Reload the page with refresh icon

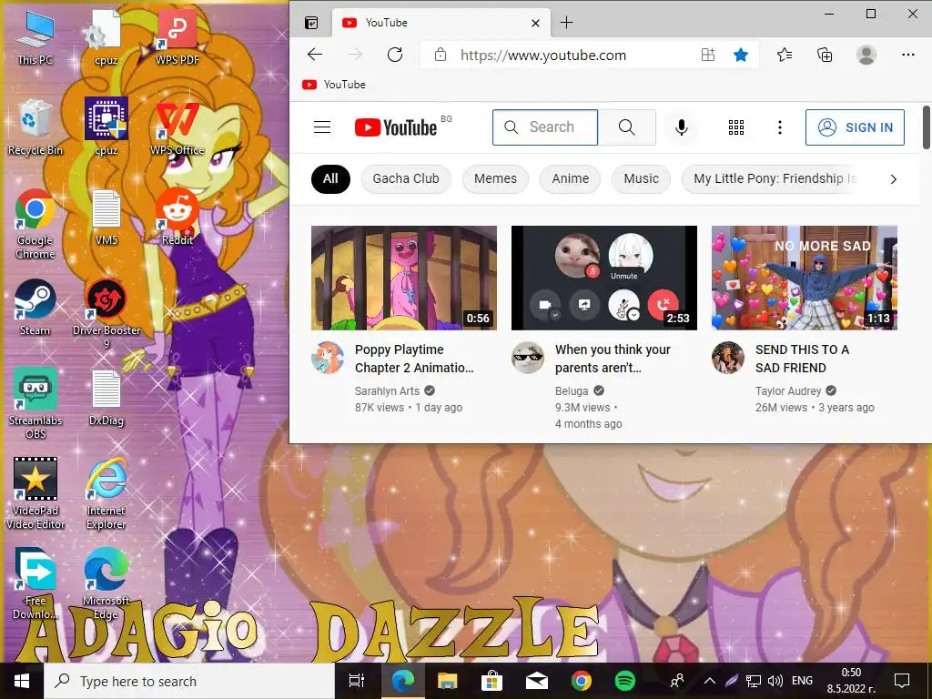(395, 56)
